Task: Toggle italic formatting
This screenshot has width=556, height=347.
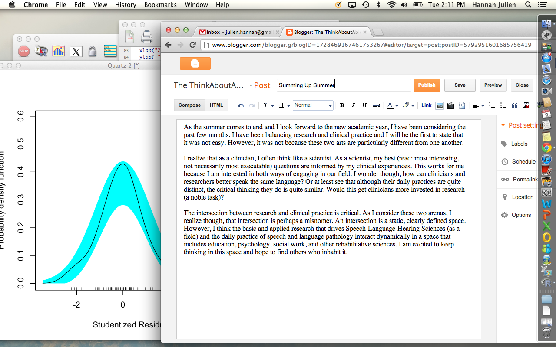Action: coord(353,105)
